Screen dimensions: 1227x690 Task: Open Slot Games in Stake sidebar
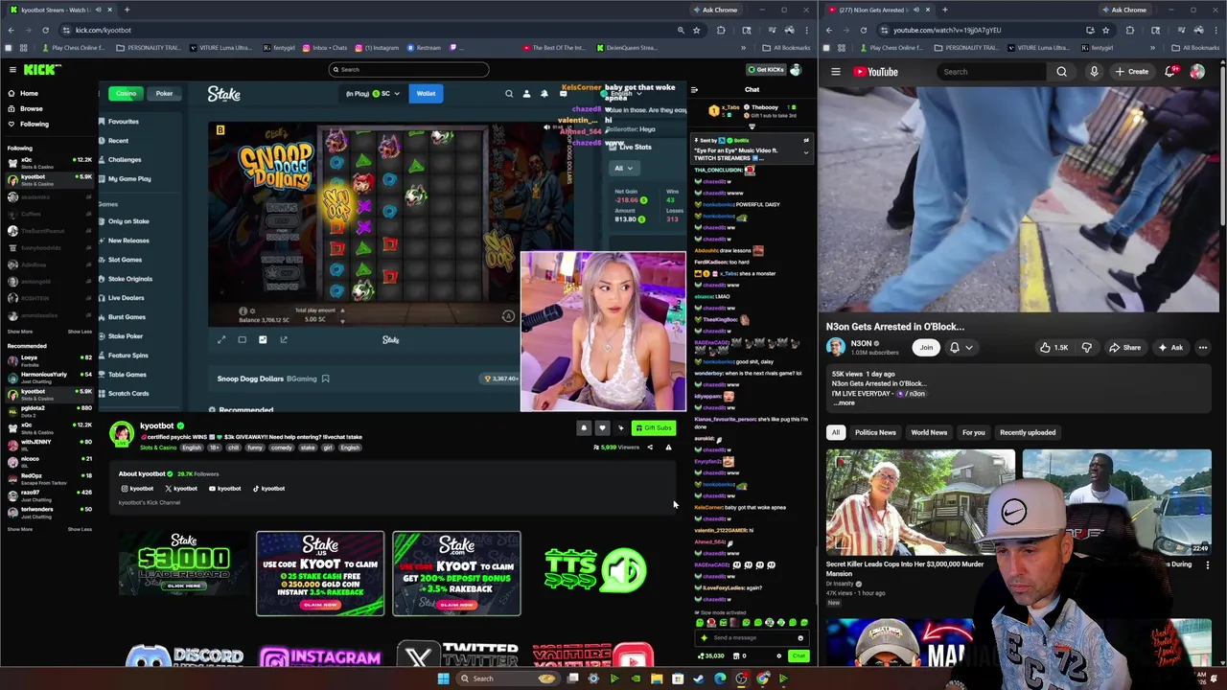tap(125, 260)
